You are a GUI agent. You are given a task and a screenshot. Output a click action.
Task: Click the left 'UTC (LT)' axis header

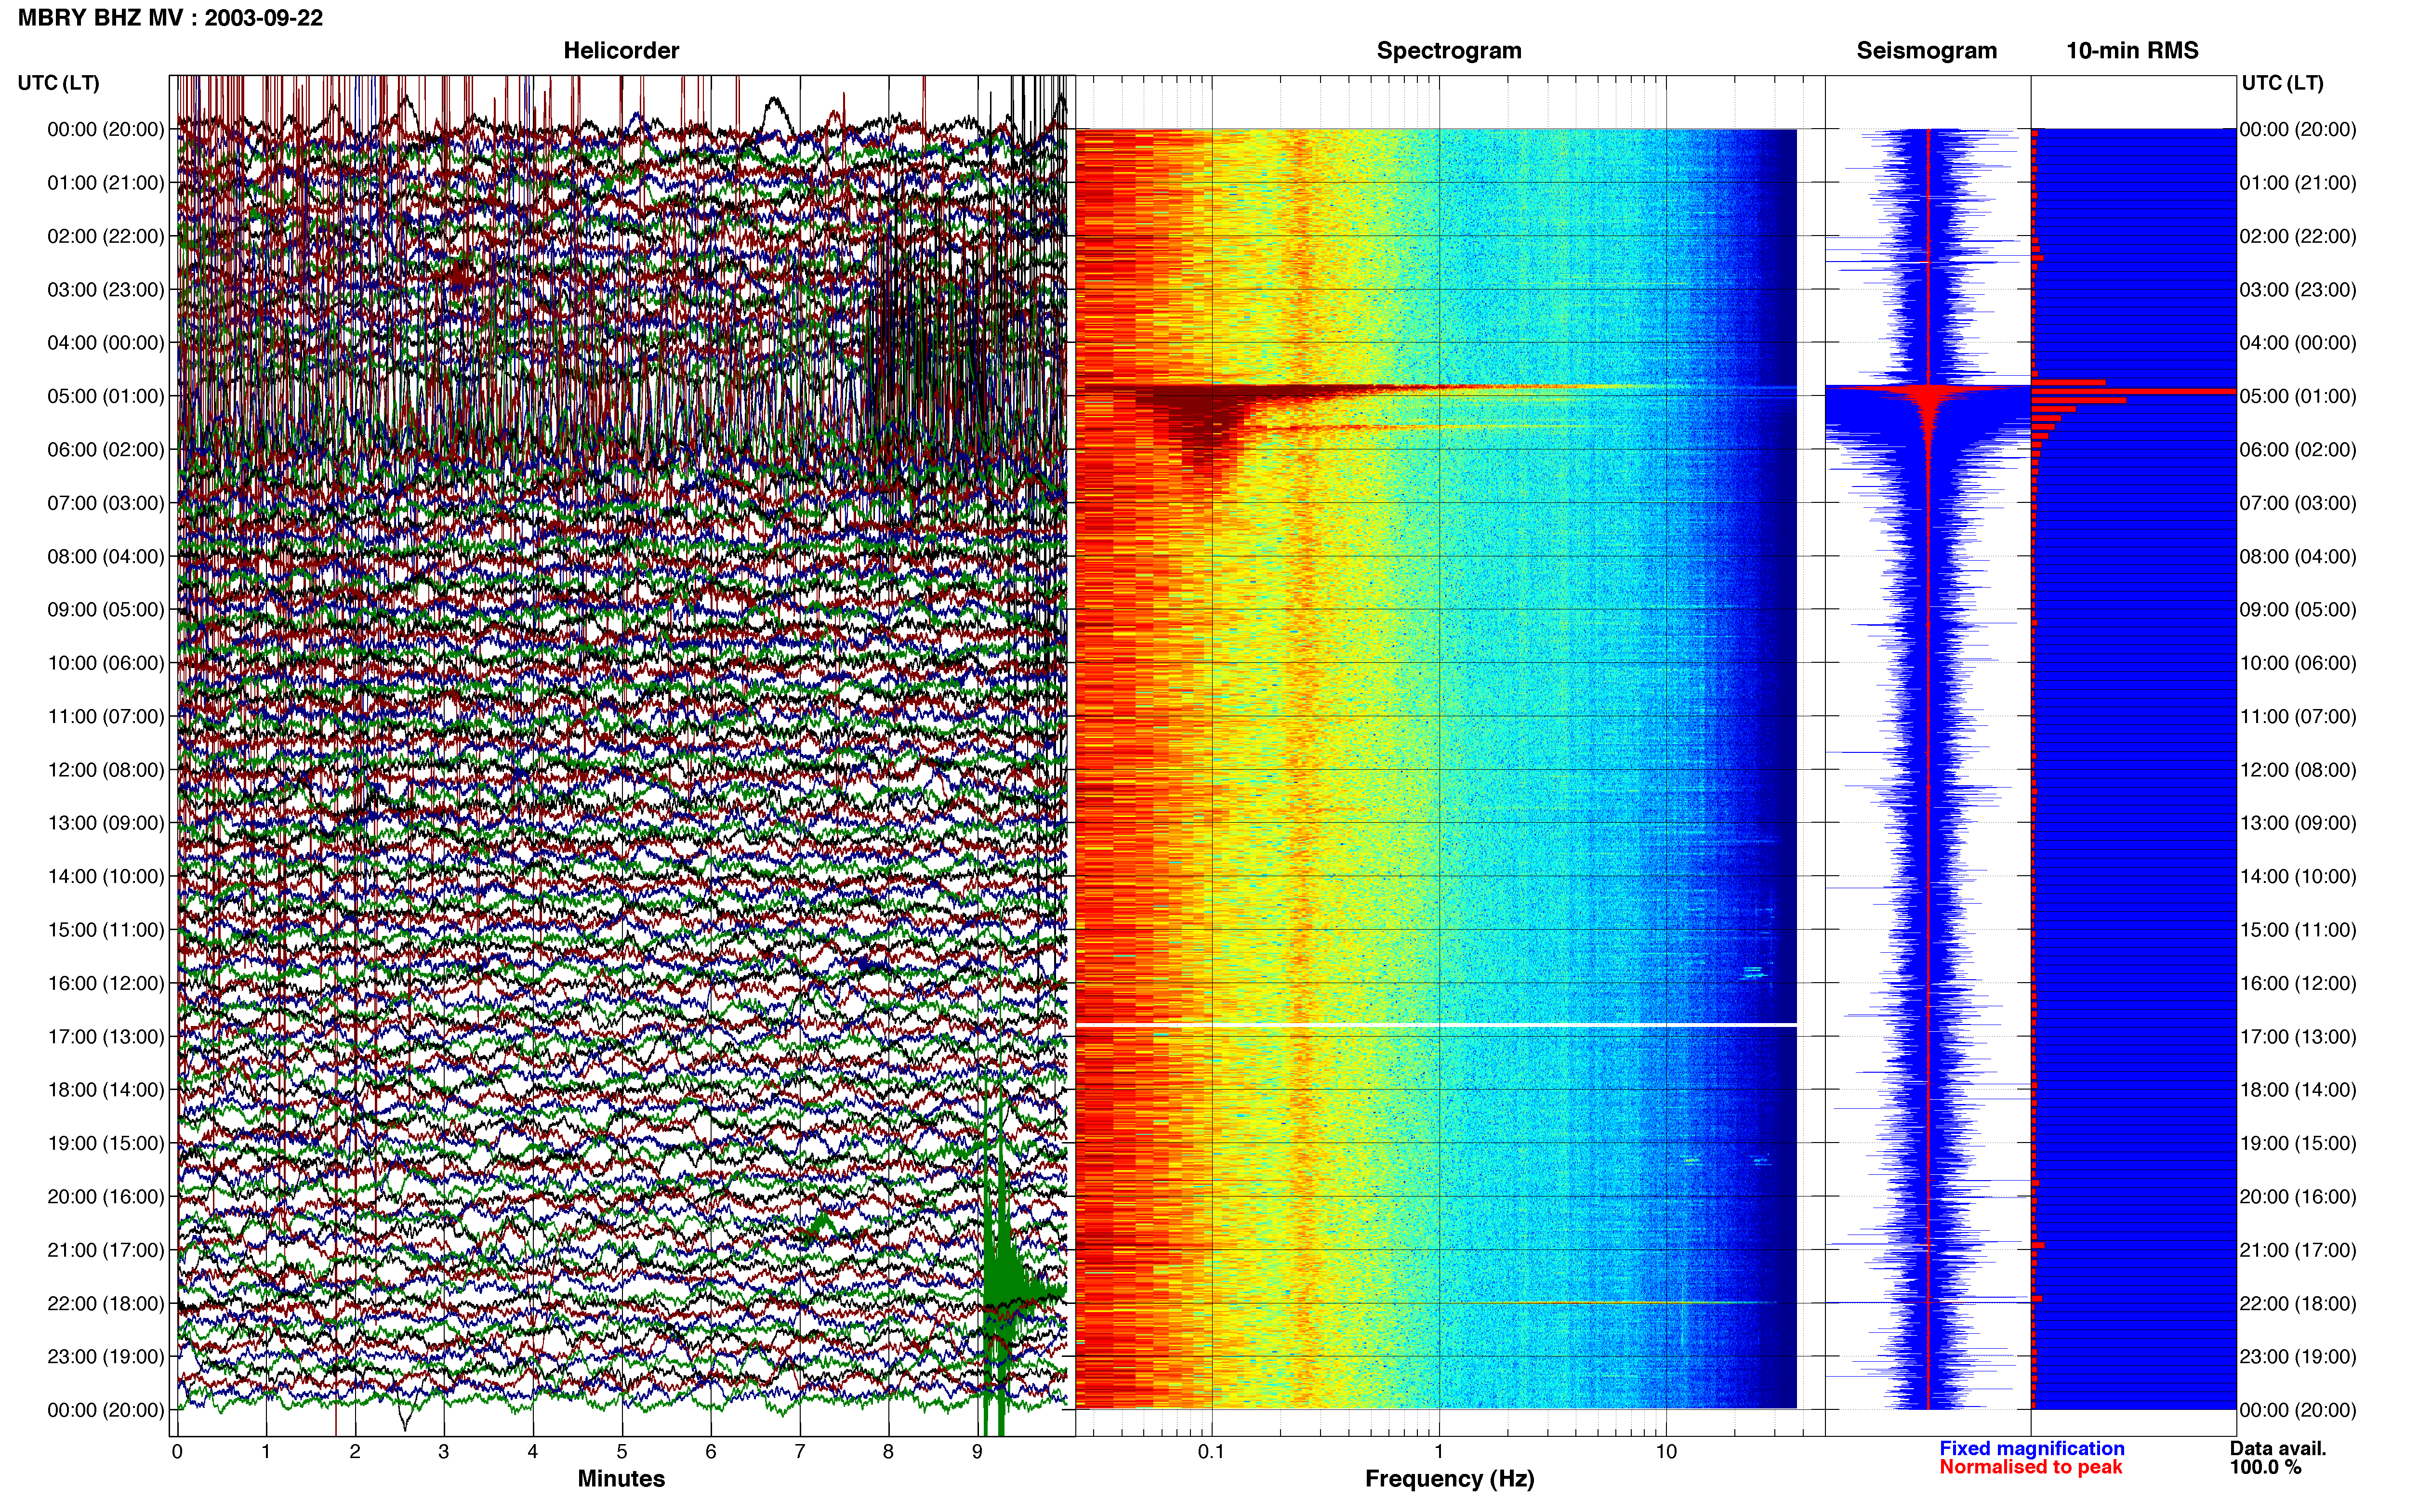click(x=59, y=83)
